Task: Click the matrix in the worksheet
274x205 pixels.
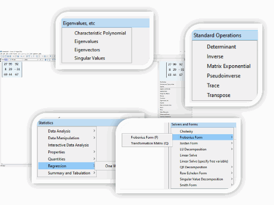Action: (12, 69)
